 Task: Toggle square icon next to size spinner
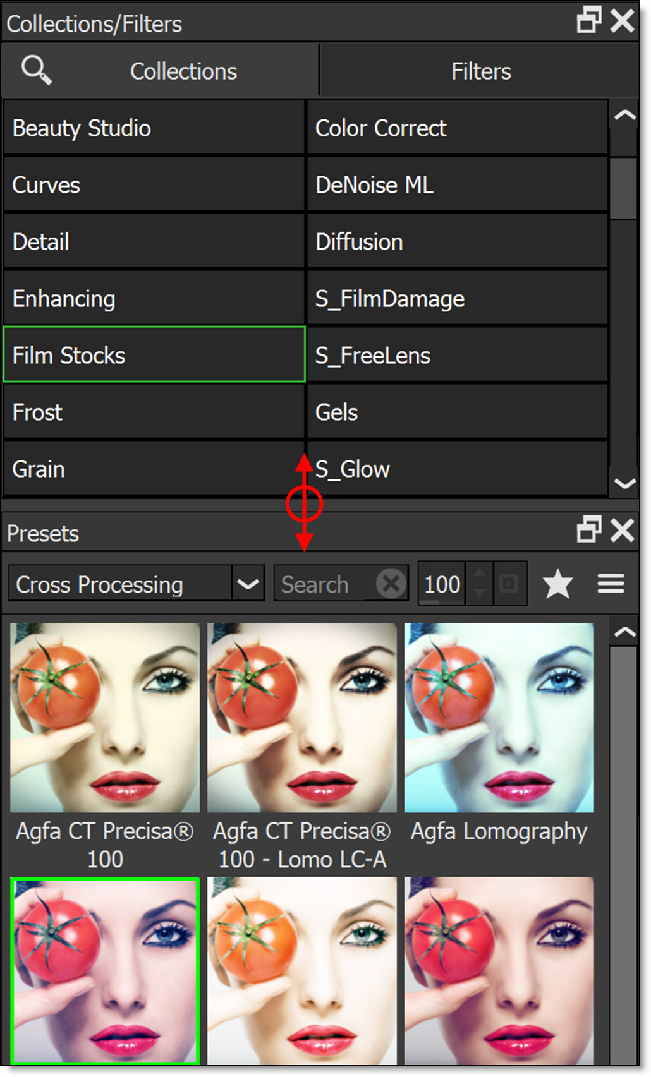point(509,584)
